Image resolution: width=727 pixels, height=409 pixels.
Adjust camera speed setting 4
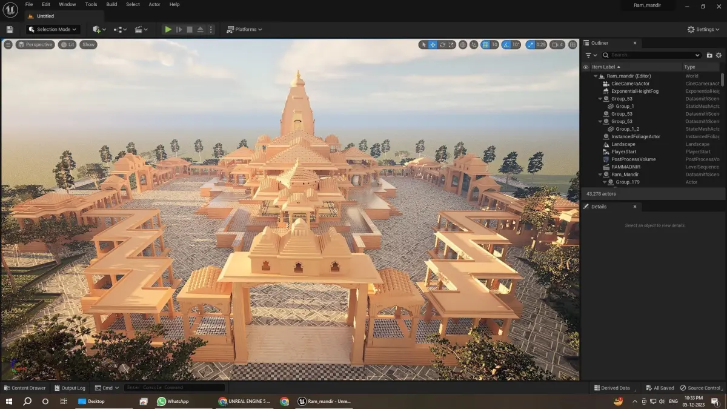(557, 44)
